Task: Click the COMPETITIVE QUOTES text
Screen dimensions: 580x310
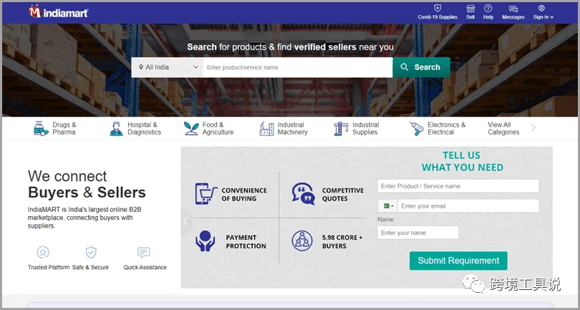Action: (343, 195)
